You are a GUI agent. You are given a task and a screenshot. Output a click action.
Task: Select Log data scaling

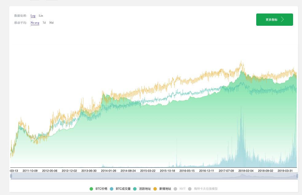[x=33, y=16]
